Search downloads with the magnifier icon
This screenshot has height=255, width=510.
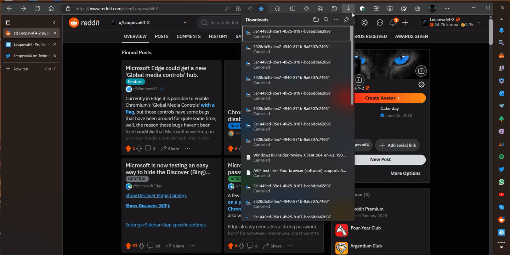pyautogui.click(x=326, y=20)
